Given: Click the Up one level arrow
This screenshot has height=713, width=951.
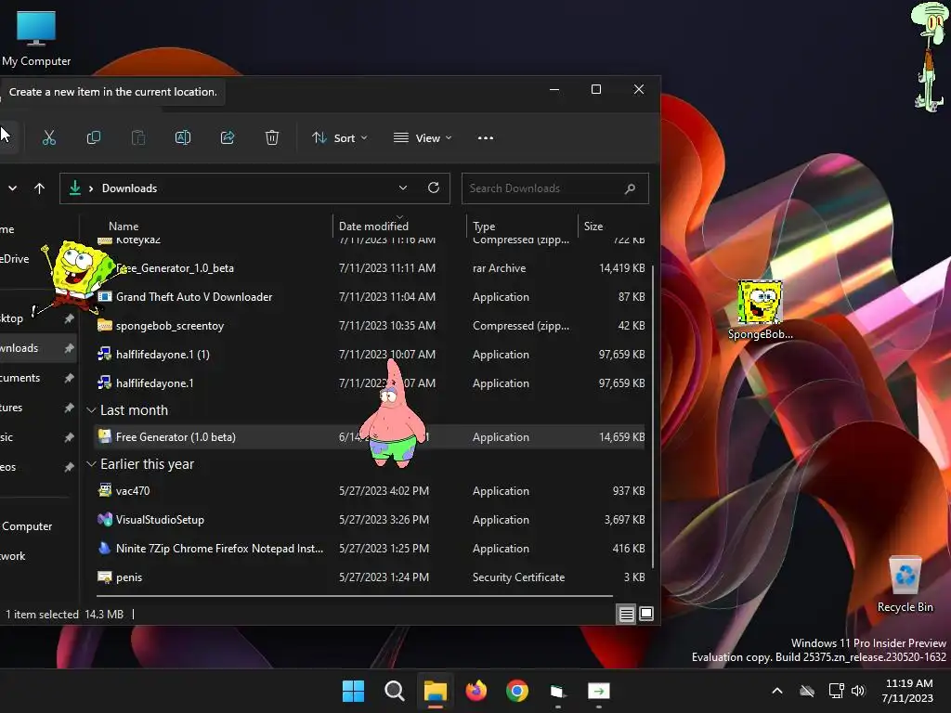Looking at the screenshot, I should [39, 188].
